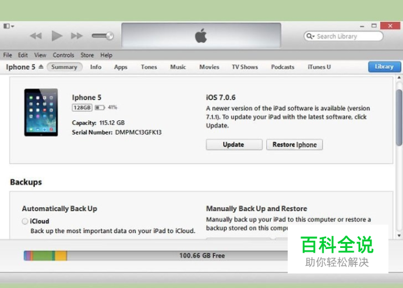Open the TV Shows tab
Viewport: 403px width, 288px height.
(245, 67)
